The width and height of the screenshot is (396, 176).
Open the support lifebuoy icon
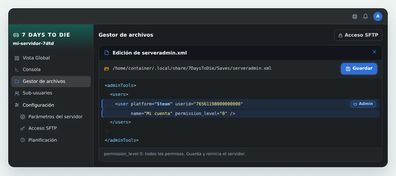pos(355,17)
